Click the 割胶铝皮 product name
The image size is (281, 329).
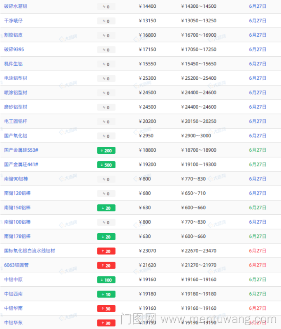pos(13,35)
